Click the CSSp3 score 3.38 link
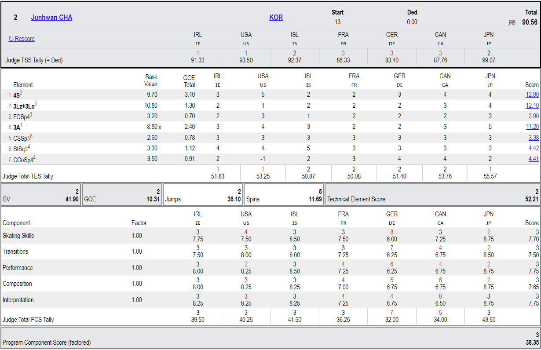The width and height of the screenshot is (541, 350). point(534,138)
